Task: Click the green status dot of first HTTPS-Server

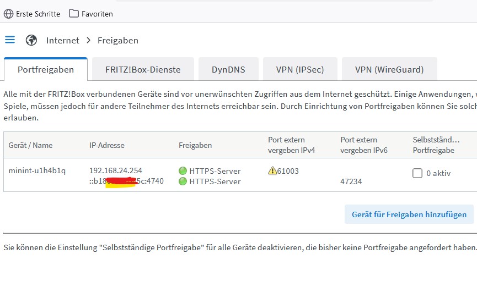Action: 183,171
